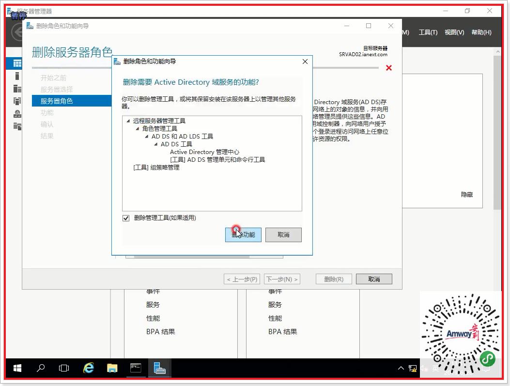Open 视图(V) menu in Server Manager
Image resolution: width=510 pixels, height=386 pixels.
[454, 32]
